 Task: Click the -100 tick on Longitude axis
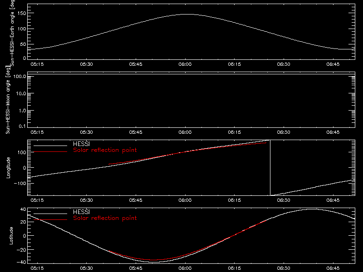pos(20,183)
